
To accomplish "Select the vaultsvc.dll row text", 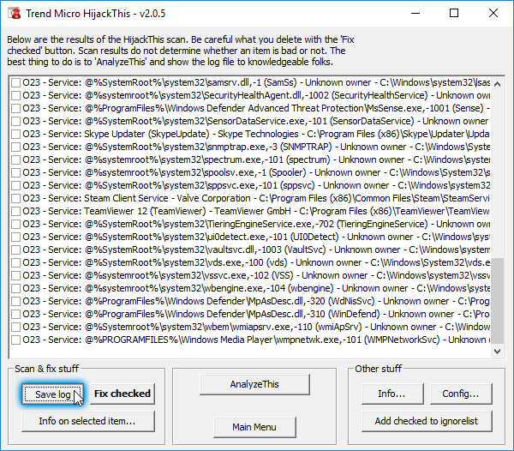I will click(256, 250).
